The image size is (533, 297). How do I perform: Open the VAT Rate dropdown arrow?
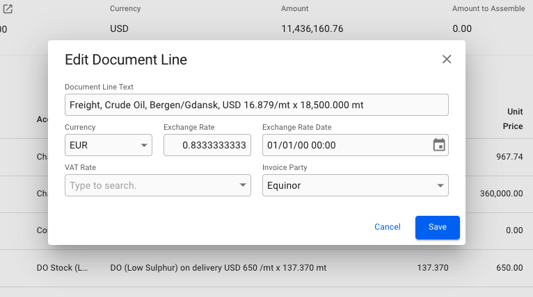point(243,185)
